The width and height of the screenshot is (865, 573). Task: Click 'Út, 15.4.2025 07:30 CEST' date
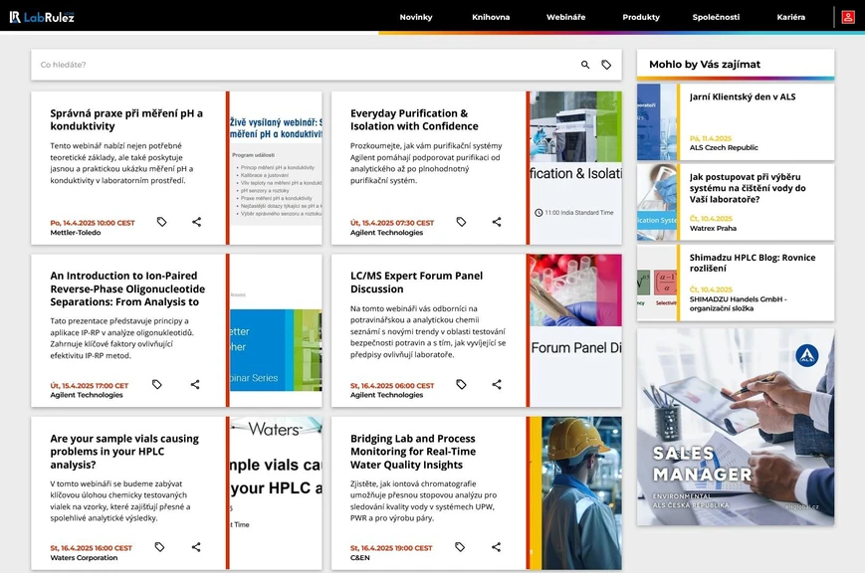(x=392, y=223)
